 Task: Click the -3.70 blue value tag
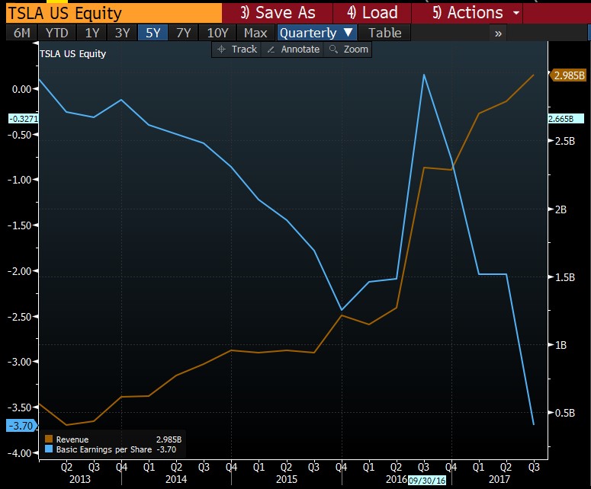tap(21, 425)
